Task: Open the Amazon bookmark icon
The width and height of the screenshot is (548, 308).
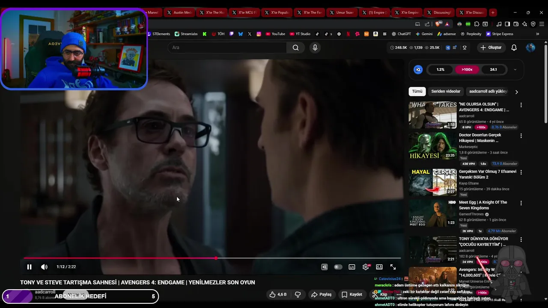Action: click(375, 34)
